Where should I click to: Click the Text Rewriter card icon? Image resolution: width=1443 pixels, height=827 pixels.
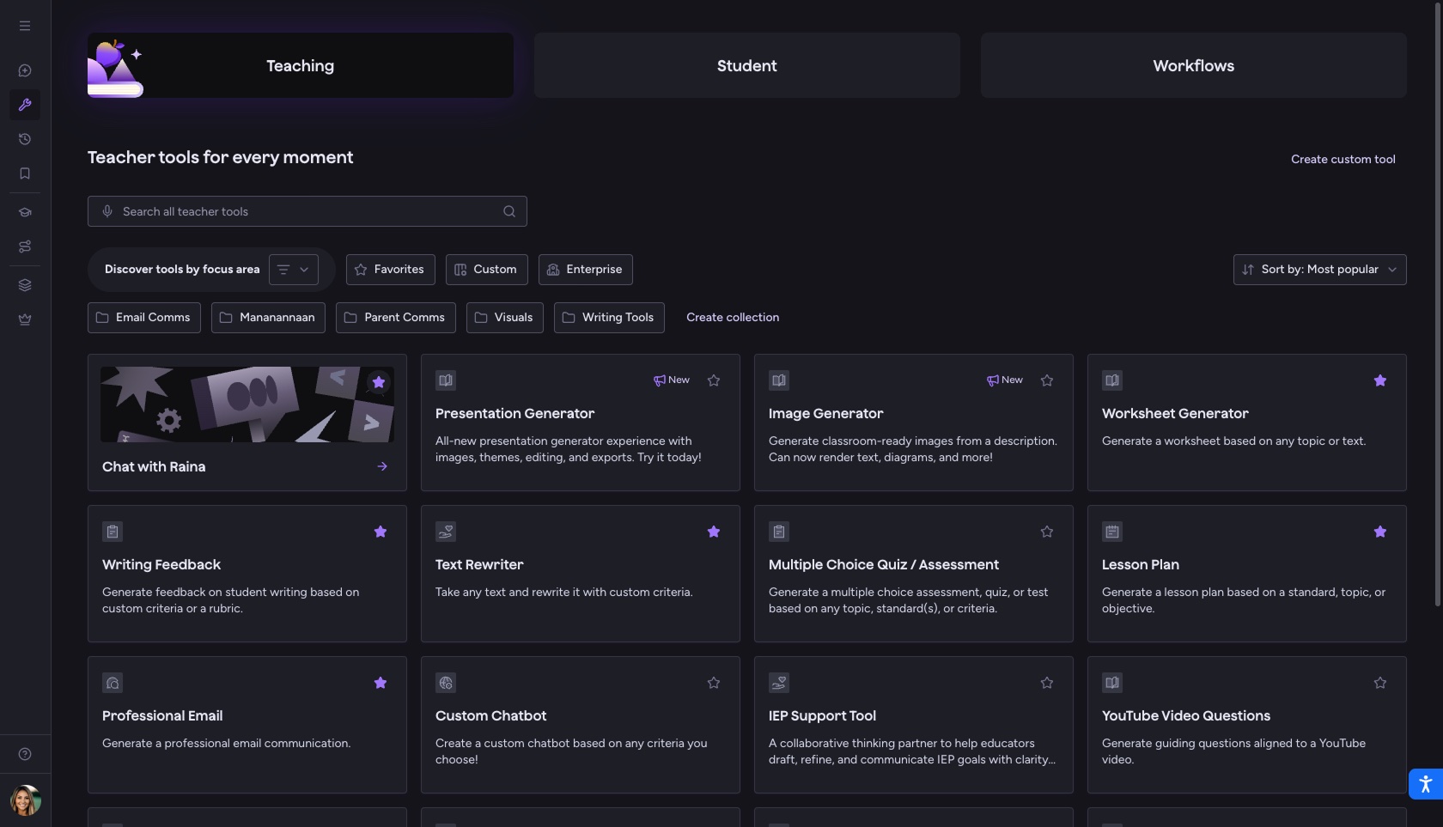(446, 532)
